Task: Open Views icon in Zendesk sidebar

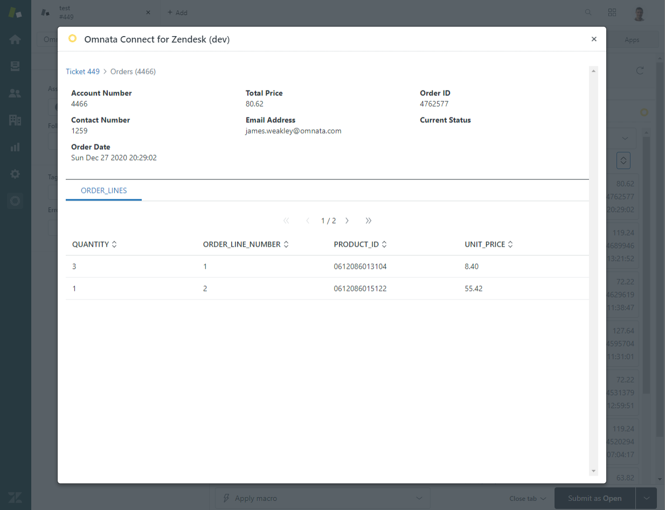Action: point(15,66)
